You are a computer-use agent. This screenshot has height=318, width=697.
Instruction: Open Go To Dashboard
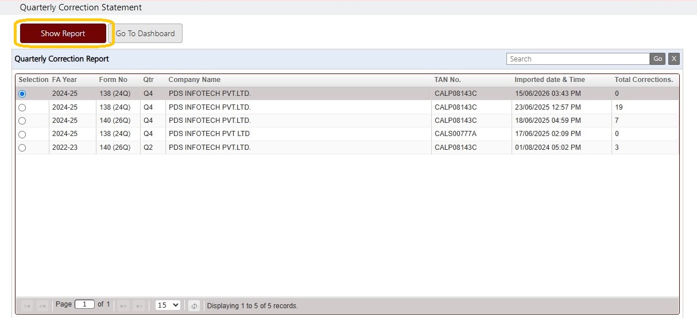point(145,33)
